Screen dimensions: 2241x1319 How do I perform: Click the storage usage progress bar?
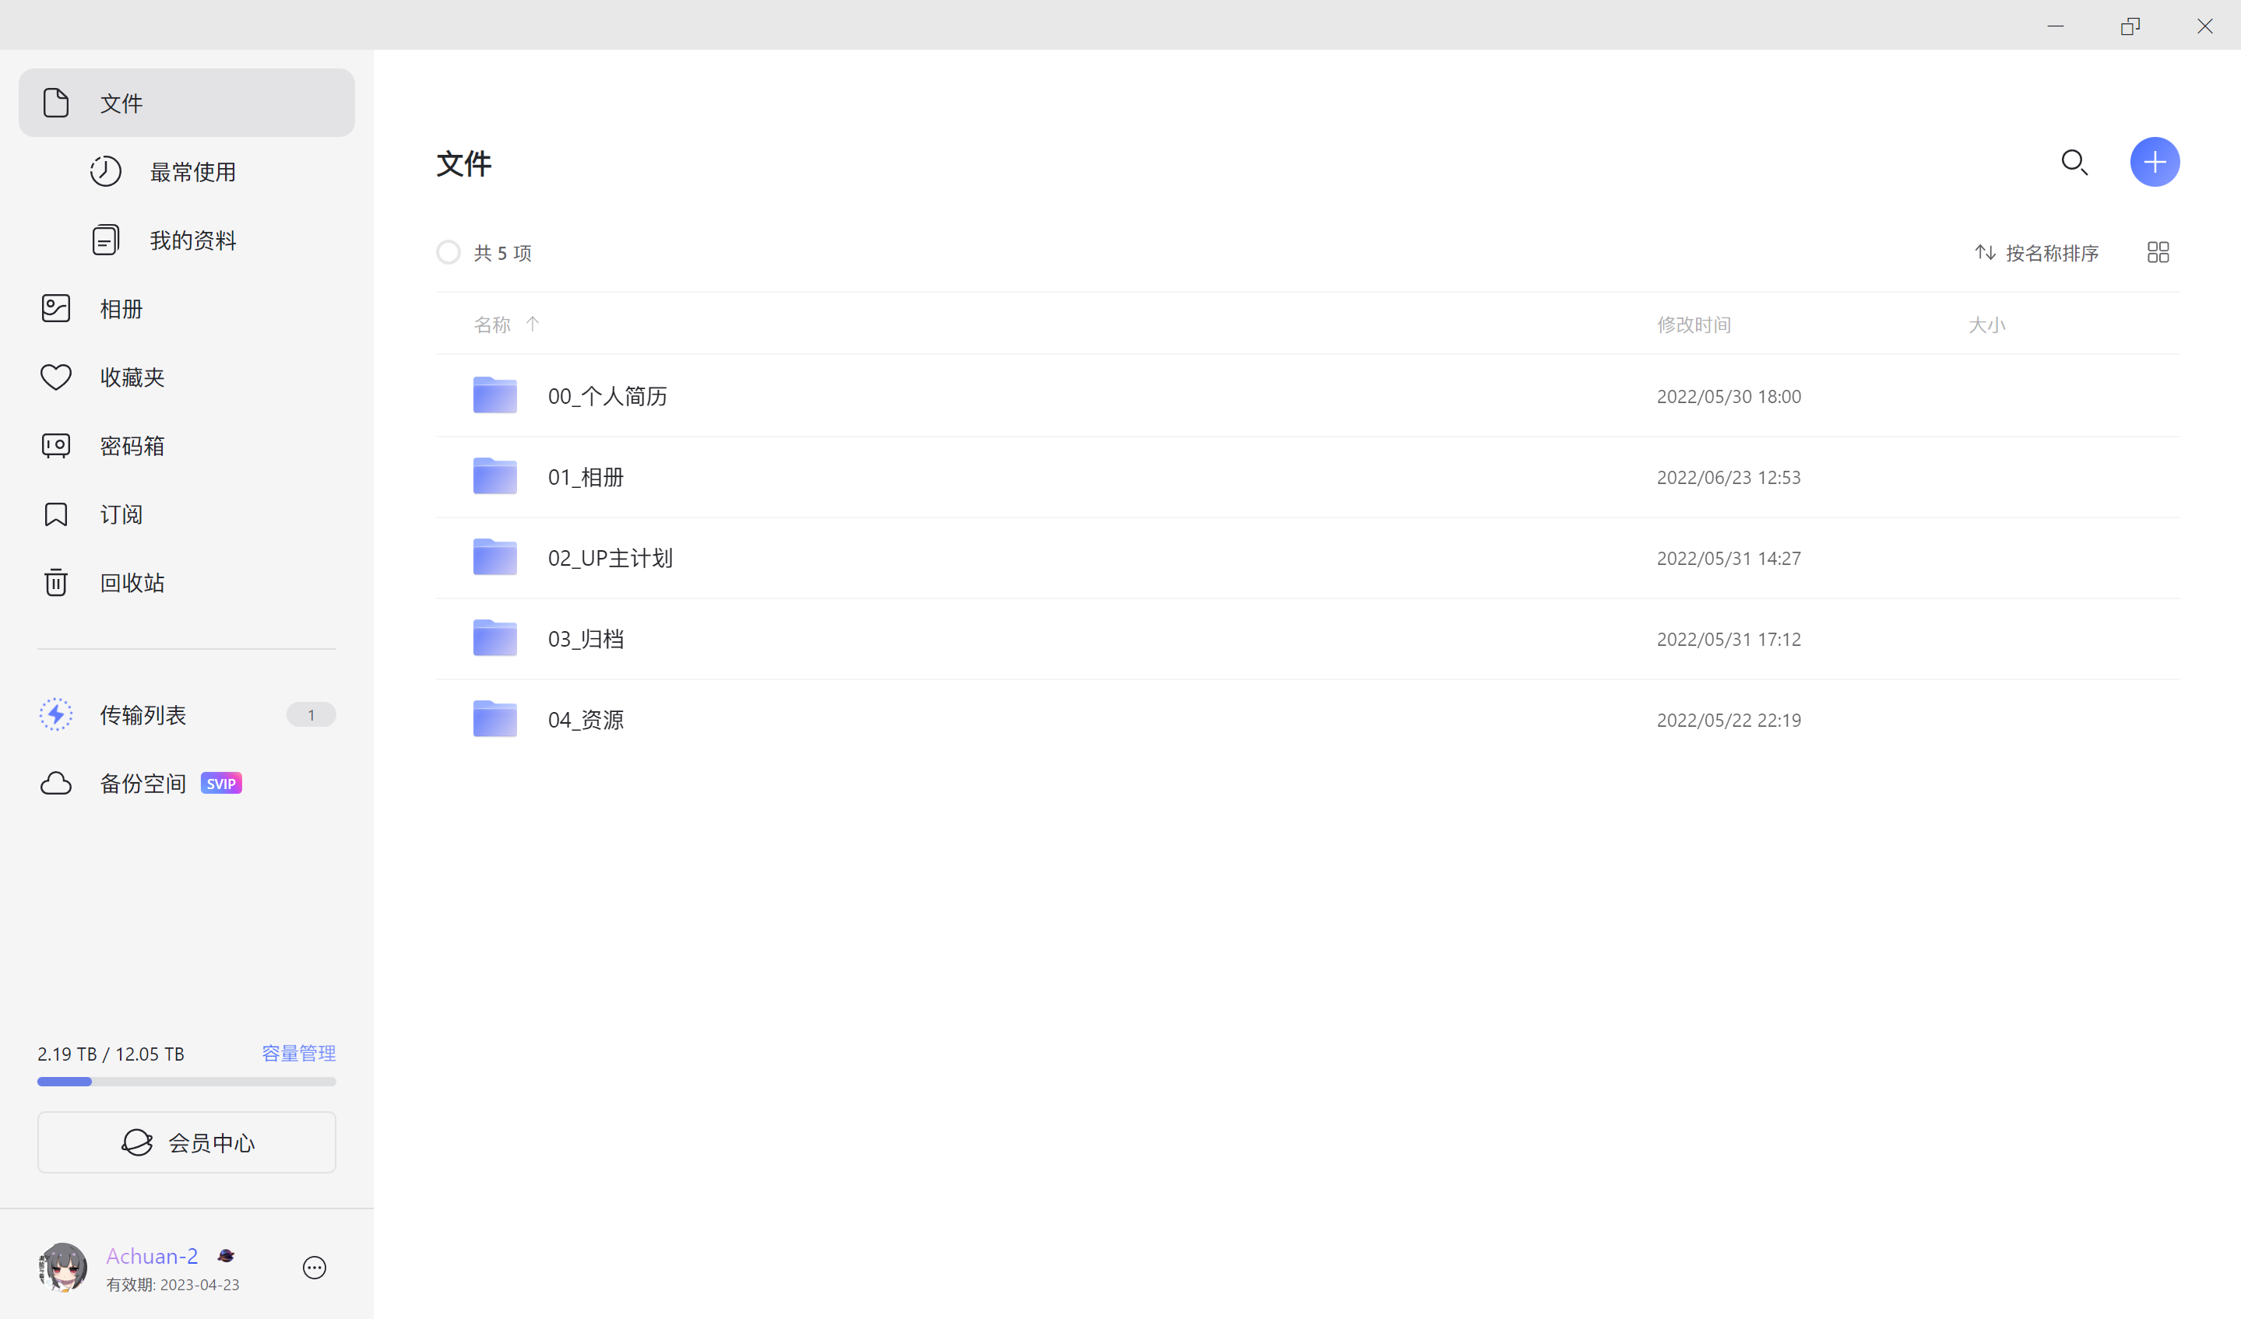[187, 1082]
